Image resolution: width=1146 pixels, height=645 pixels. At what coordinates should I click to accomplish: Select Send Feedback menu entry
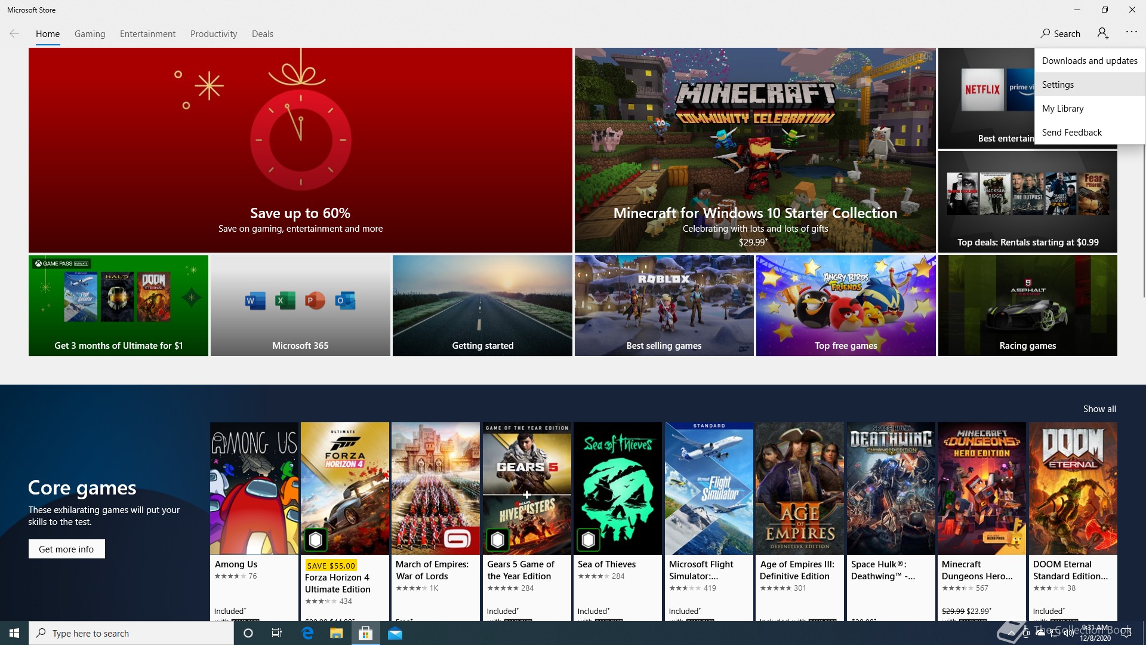1089,132
